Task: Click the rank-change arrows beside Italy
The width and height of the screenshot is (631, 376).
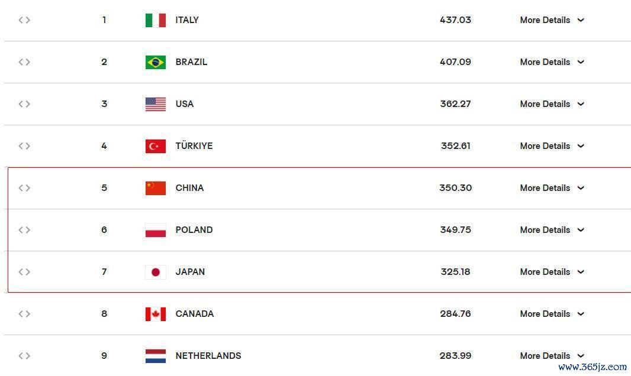Action: pyautogui.click(x=24, y=20)
